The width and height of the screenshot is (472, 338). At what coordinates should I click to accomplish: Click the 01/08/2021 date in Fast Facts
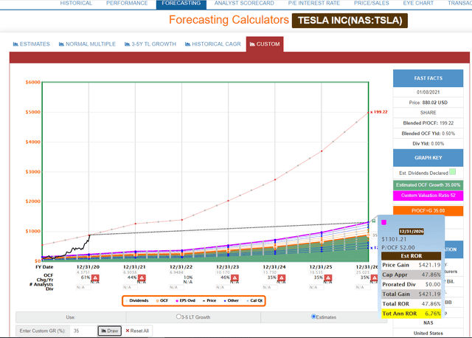coord(428,92)
